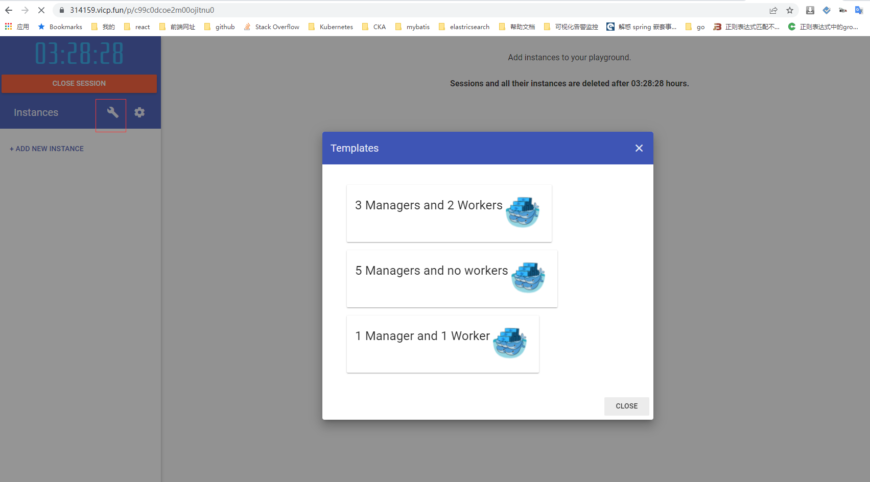Open the mybatis bookmarks folder
The height and width of the screenshot is (482, 870).
point(412,27)
